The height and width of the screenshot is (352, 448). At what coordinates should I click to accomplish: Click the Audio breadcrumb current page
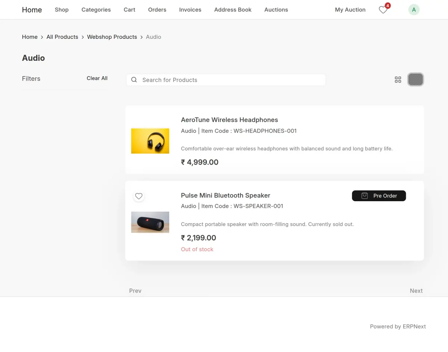pos(153,37)
